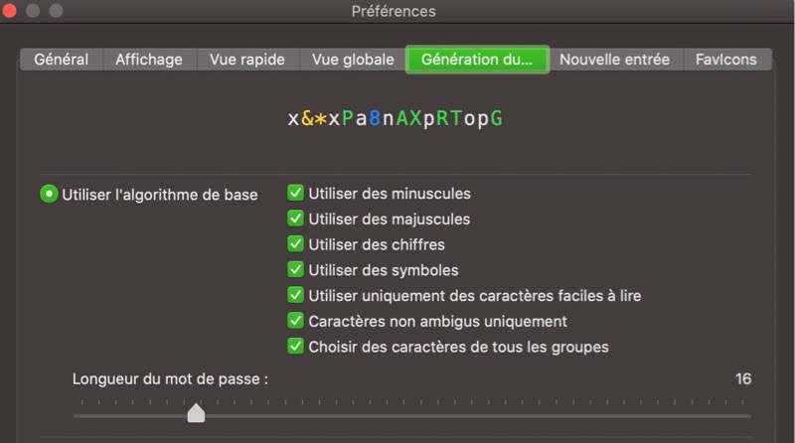
Task: Go to the Vue globale tab
Action: [353, 60]
